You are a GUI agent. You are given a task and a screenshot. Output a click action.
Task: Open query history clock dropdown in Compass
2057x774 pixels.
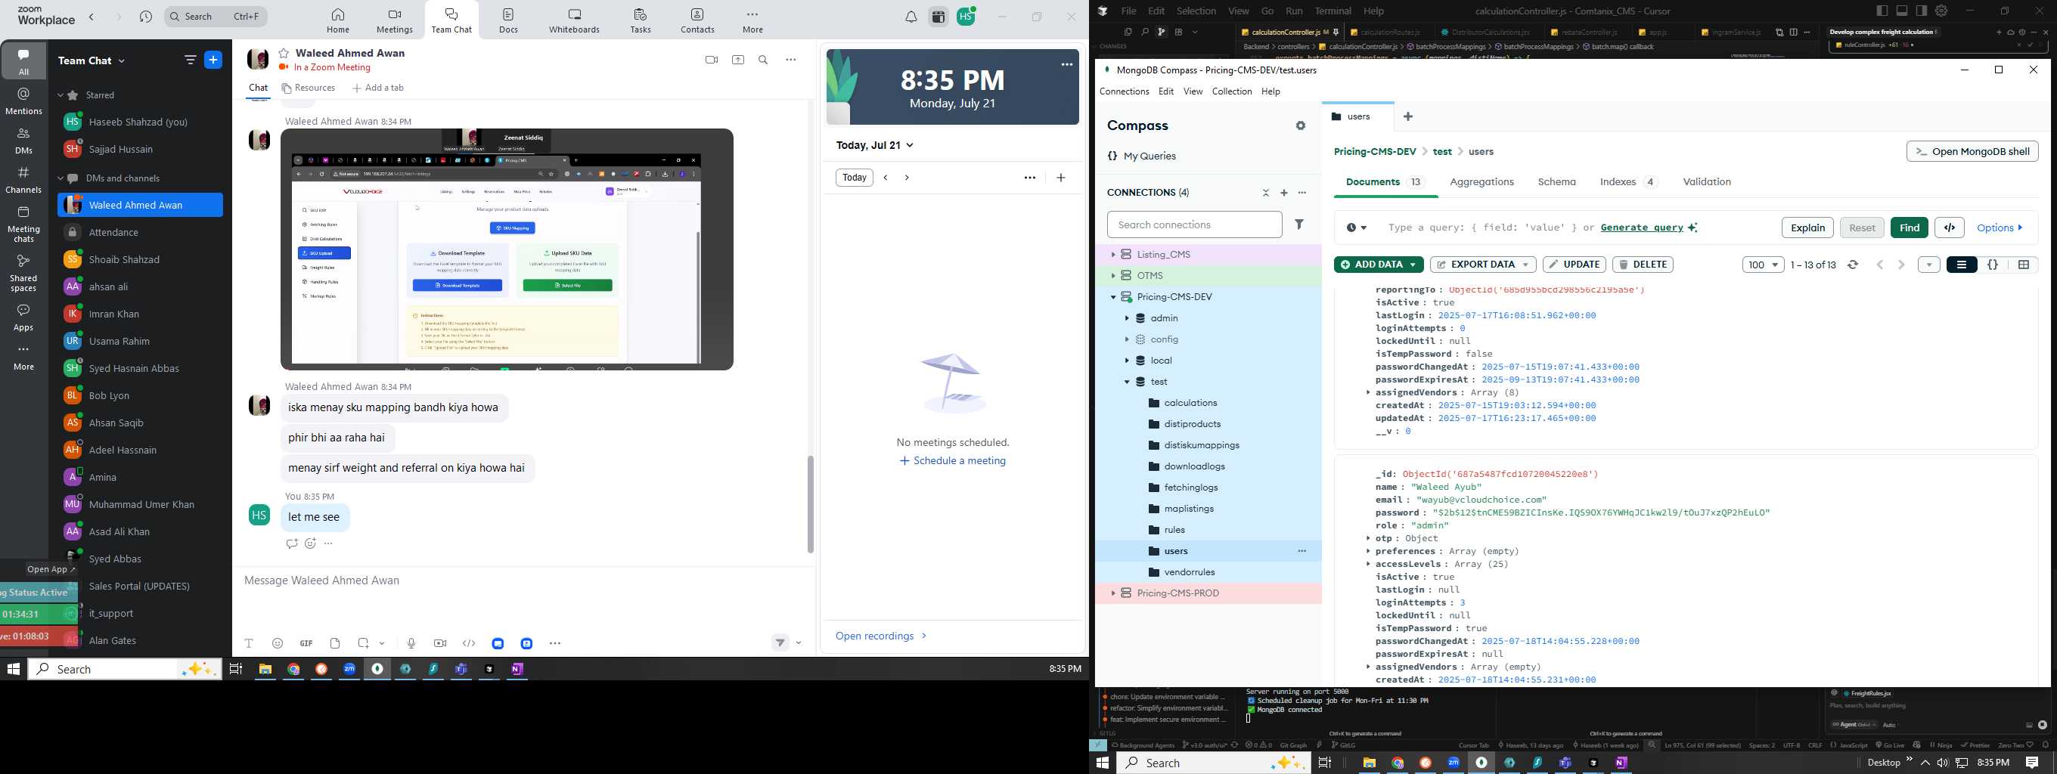1357,228
